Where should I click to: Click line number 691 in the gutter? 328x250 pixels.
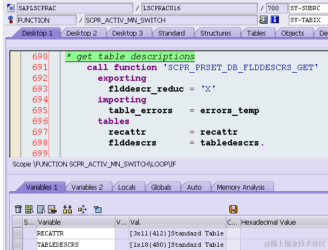40,67
